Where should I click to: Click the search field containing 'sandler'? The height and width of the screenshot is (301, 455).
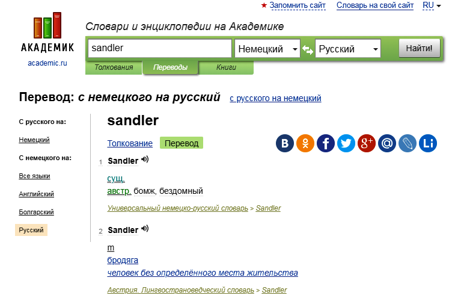pos(159,49)
